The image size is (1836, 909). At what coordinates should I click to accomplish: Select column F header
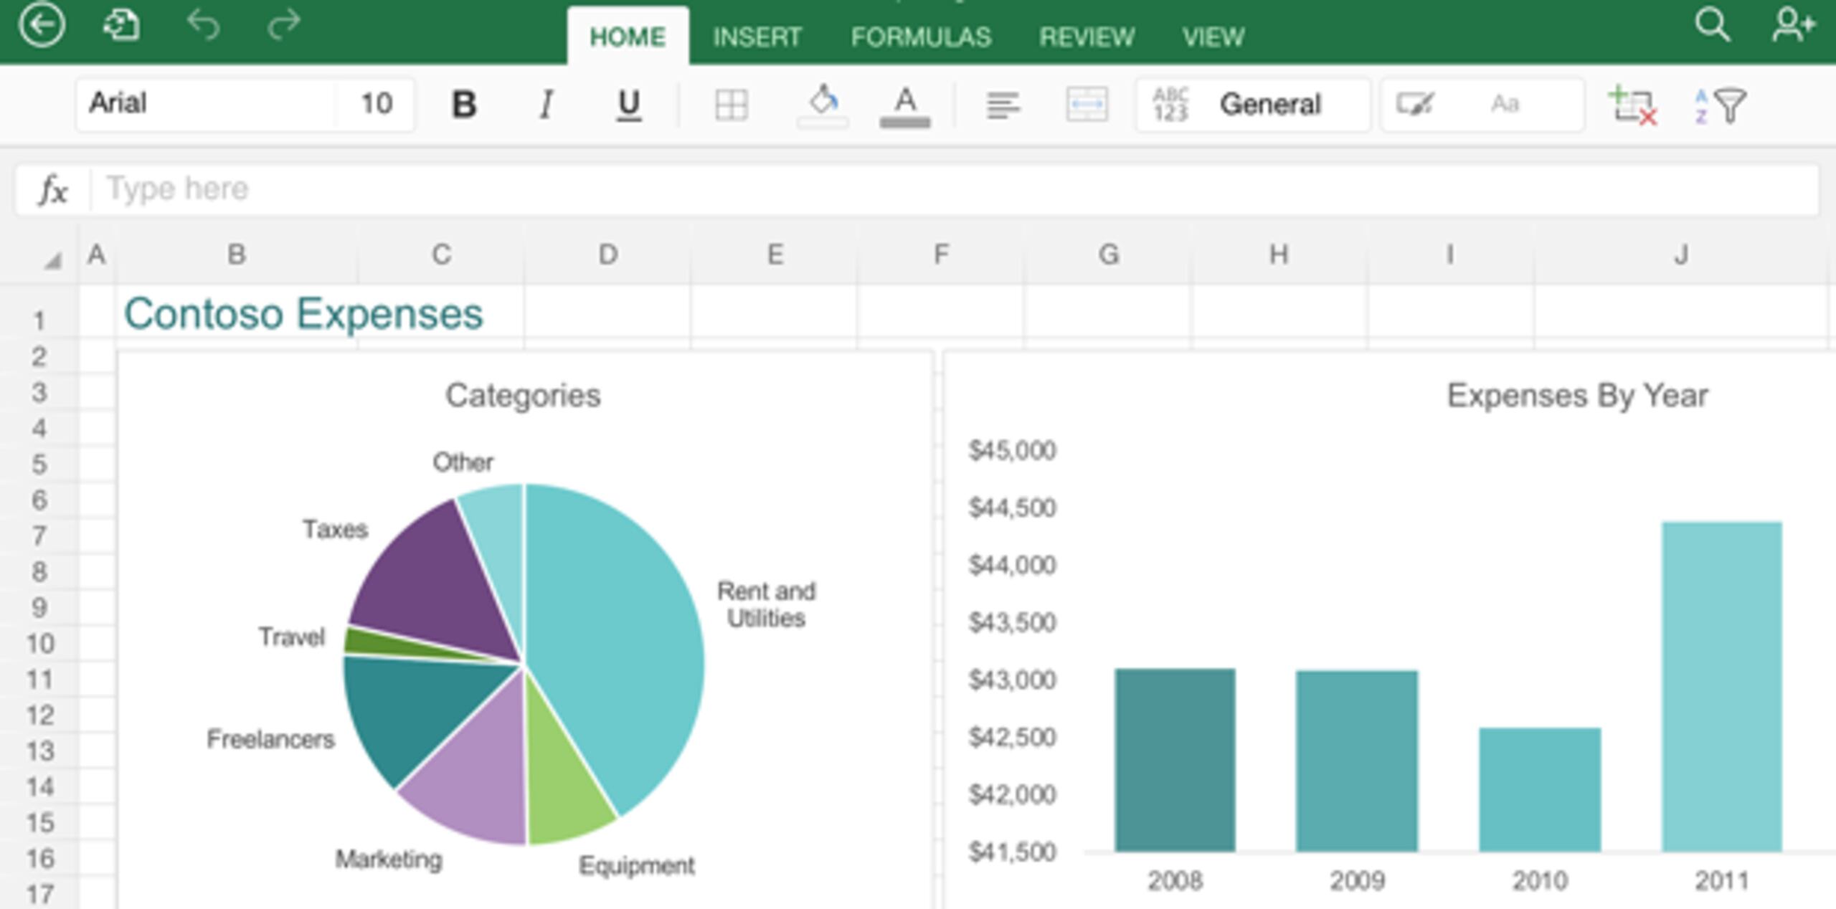click(941, 254)
